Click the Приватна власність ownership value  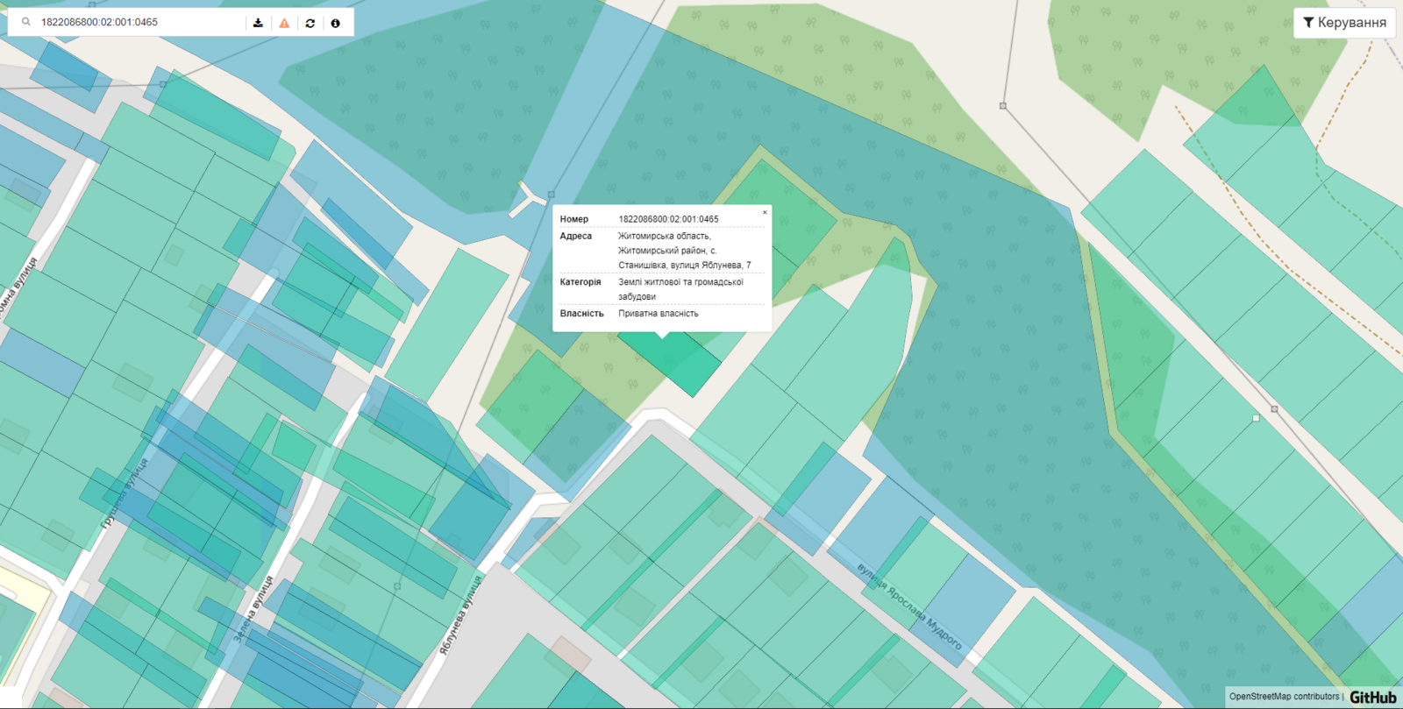point(659,314)
